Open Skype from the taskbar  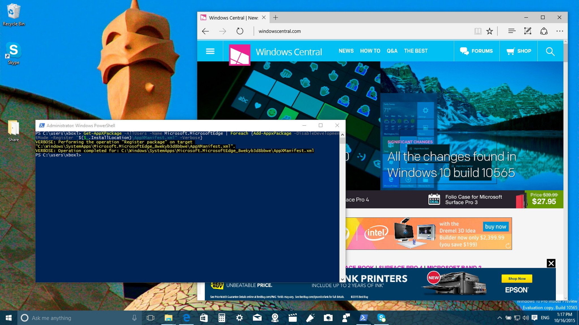point(381,318)
